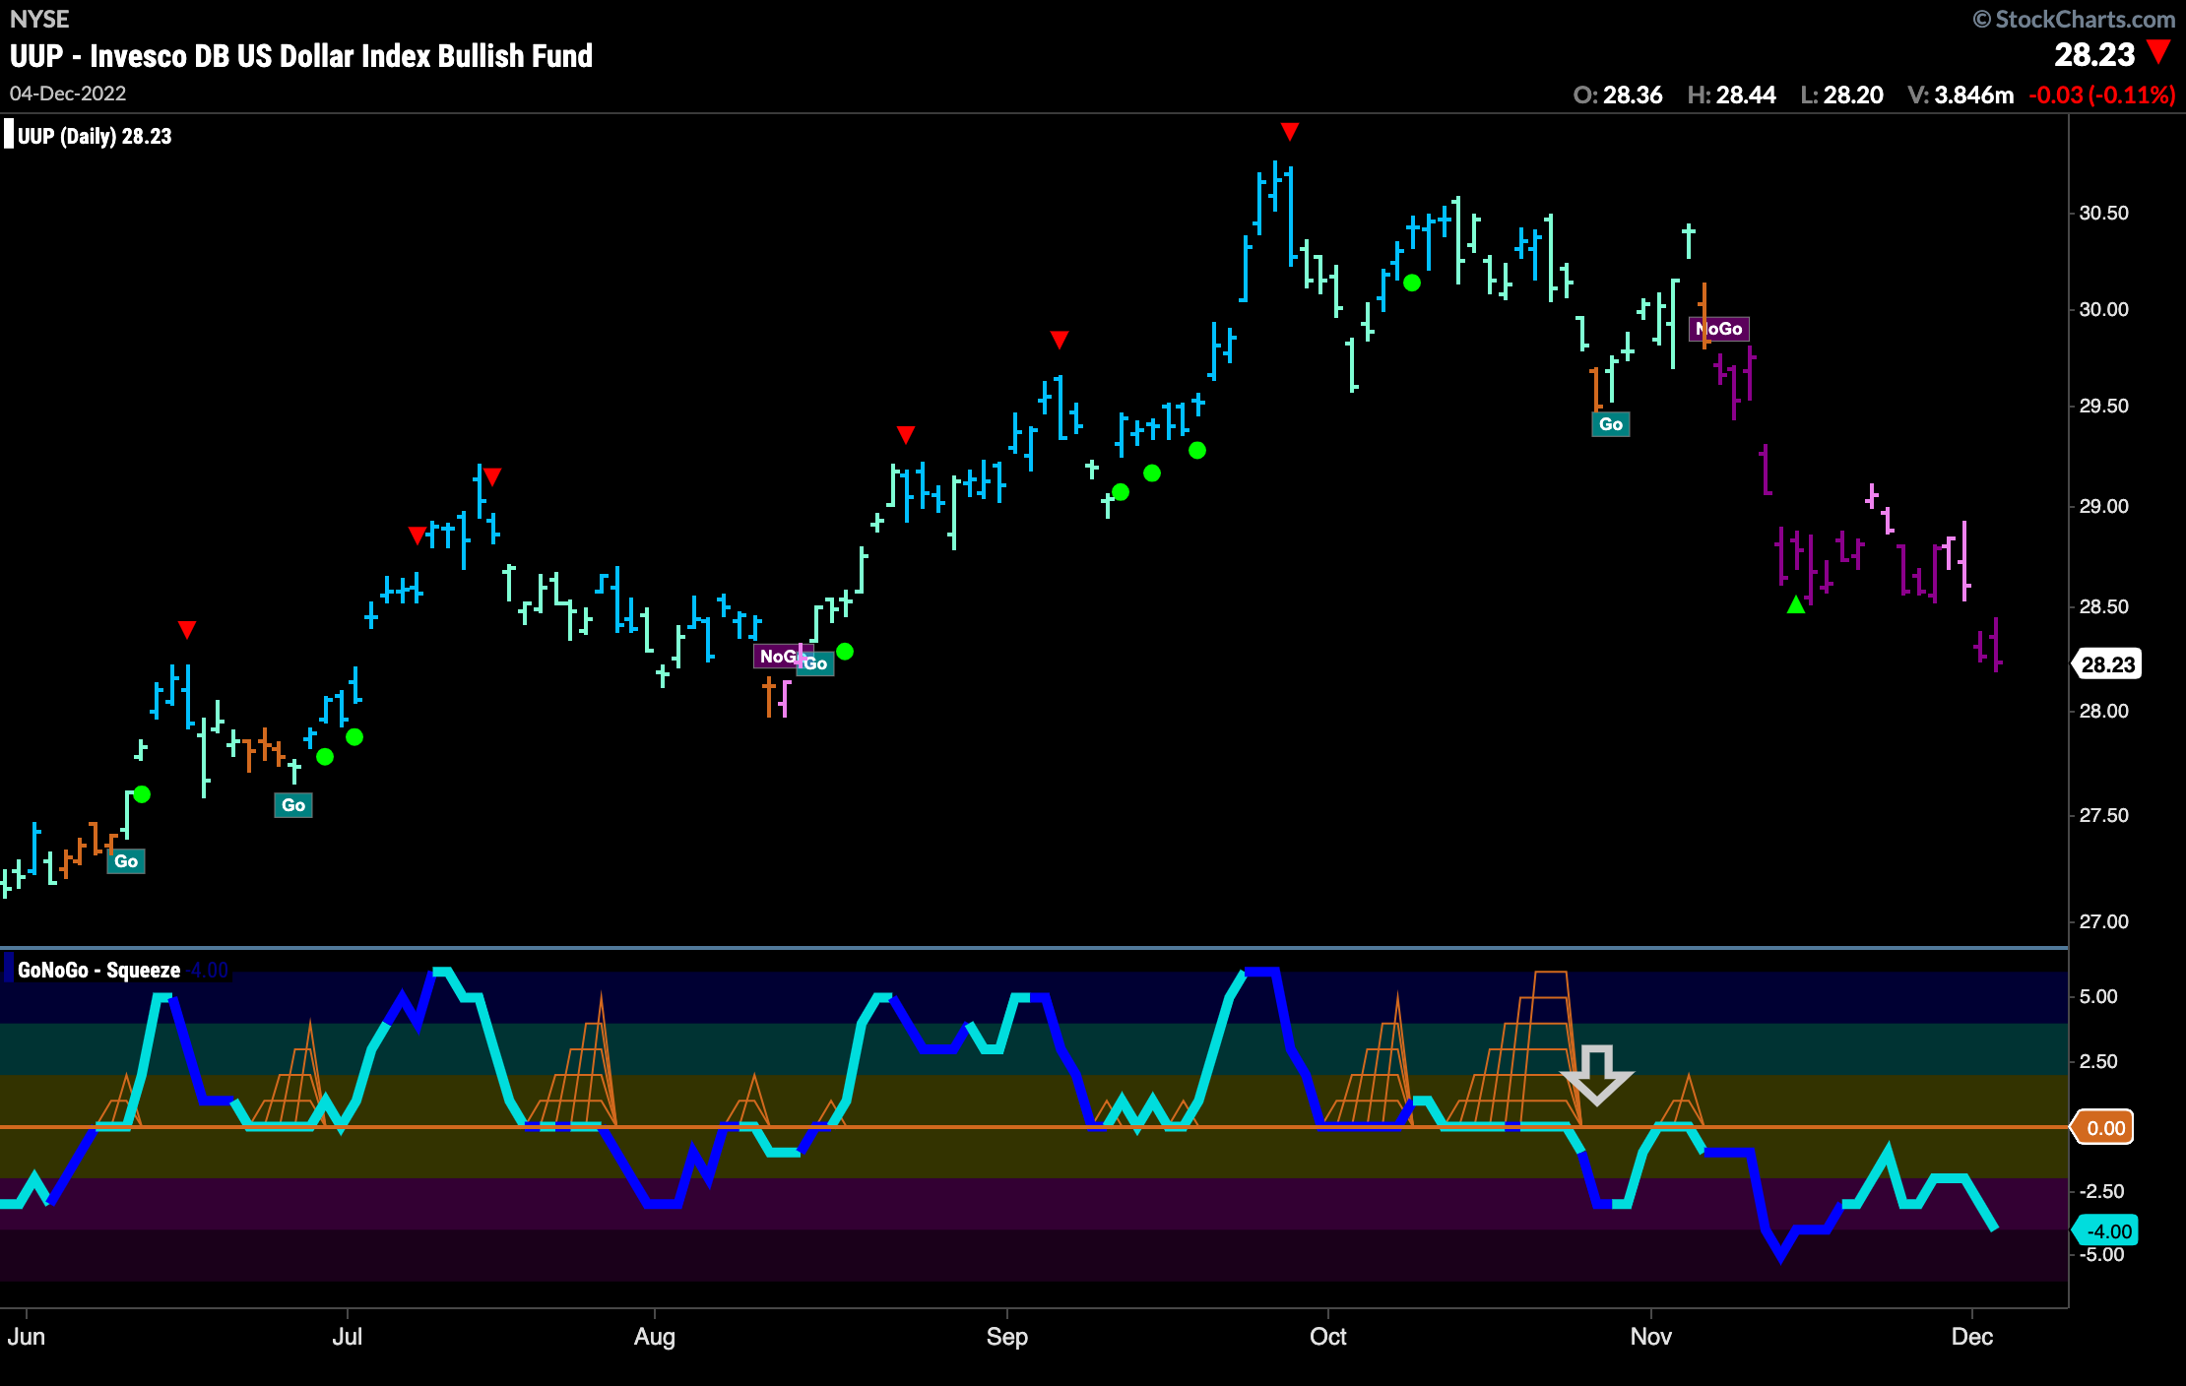Click the red triangle above the late-August bars
The image size is (2186, 1386).
(x=906, y=435)
